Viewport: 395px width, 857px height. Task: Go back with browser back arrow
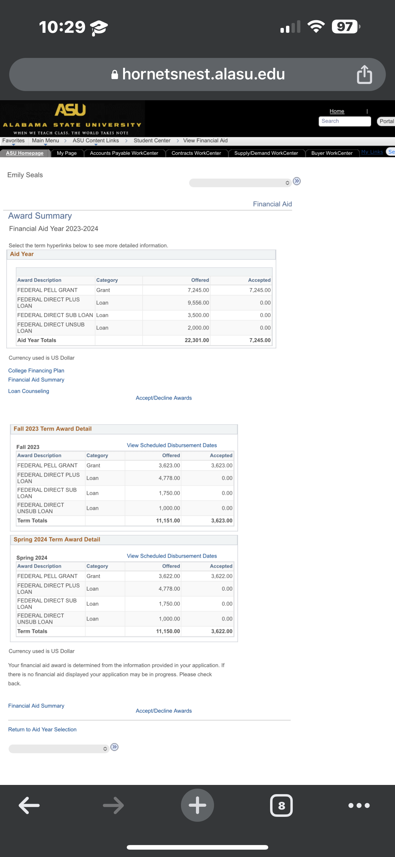29,806
